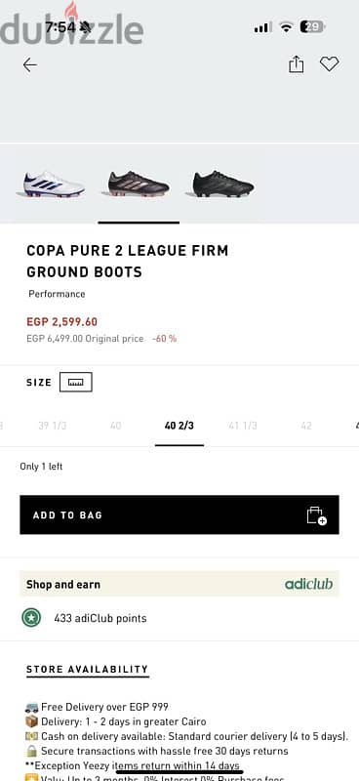Choose the all-black boot colorway
The width and height of the screenshot is (359, 781).
pyautogui.click(x=223, y=184)
